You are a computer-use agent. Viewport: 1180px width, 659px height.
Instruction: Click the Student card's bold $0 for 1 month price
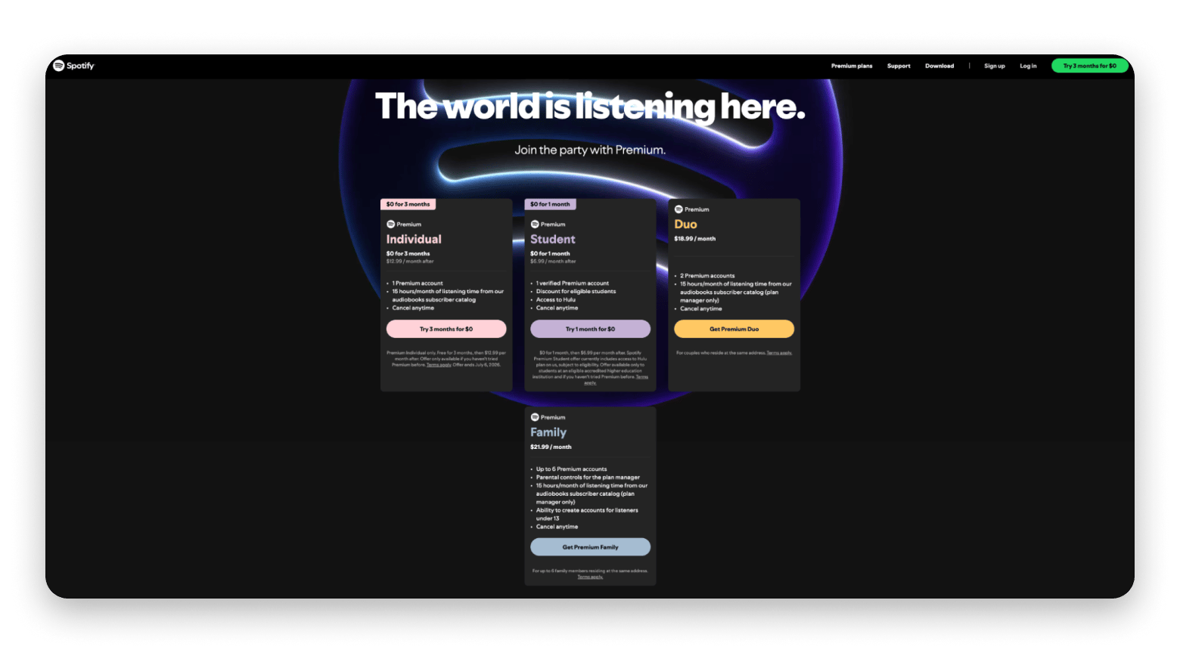[550, 254]
